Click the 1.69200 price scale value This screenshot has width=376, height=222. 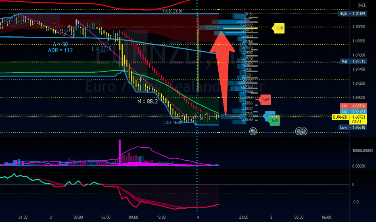[359, 84]
